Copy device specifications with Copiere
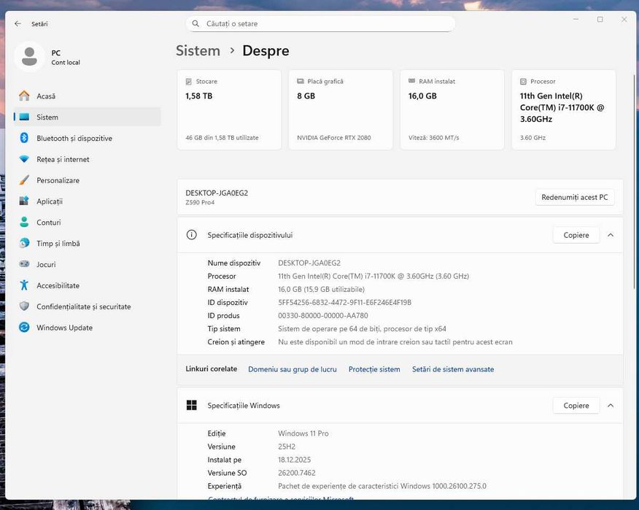The height and width of the screenshot is (510, 639). [x=576, y=235]
